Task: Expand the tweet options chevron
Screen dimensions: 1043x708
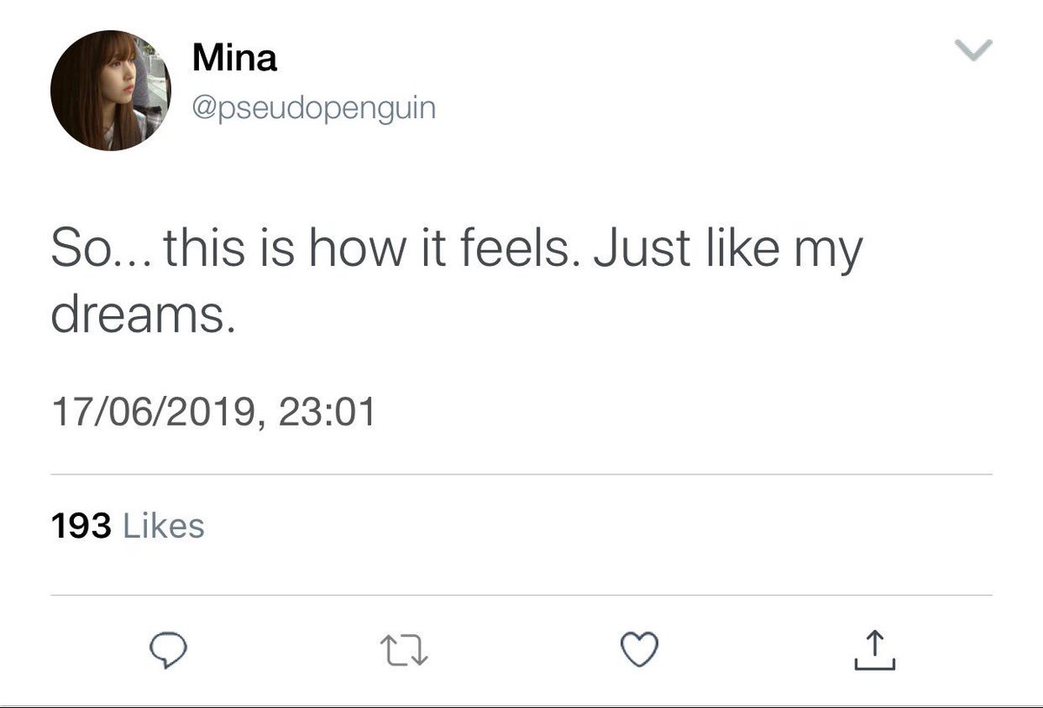Action: (x=974, y=52)
